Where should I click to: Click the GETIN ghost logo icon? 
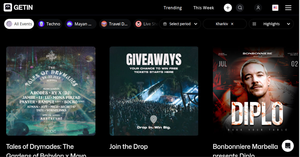point(8,7)
